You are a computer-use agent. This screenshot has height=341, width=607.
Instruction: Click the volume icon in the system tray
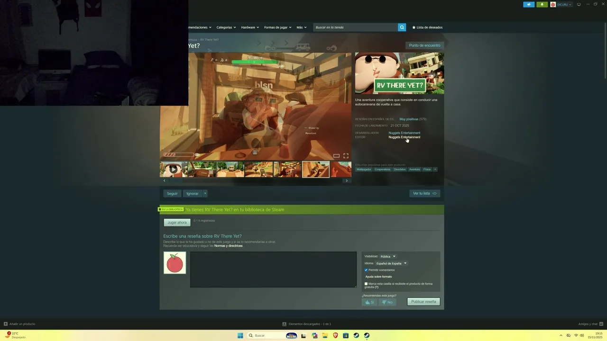click(x=582, y=335)
